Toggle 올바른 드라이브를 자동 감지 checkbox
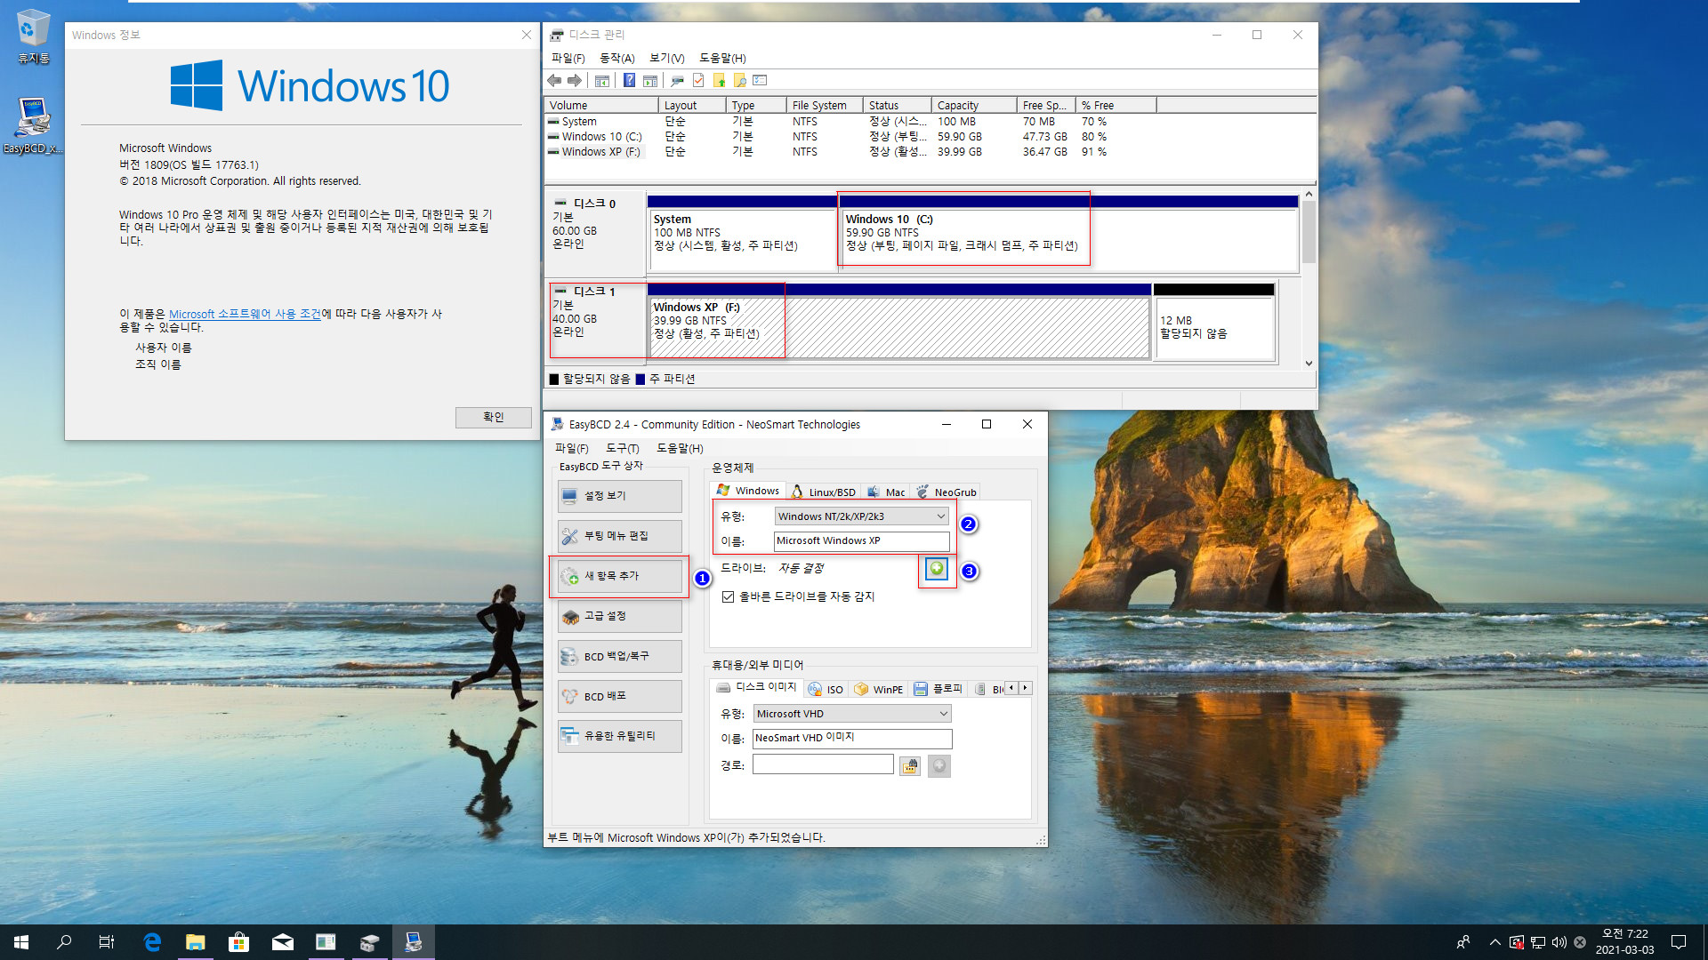The image size is (1708, 960). pos(728,596)
